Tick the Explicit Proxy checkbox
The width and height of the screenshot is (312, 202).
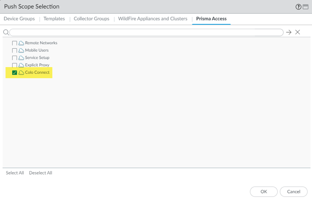coord(15,65)
